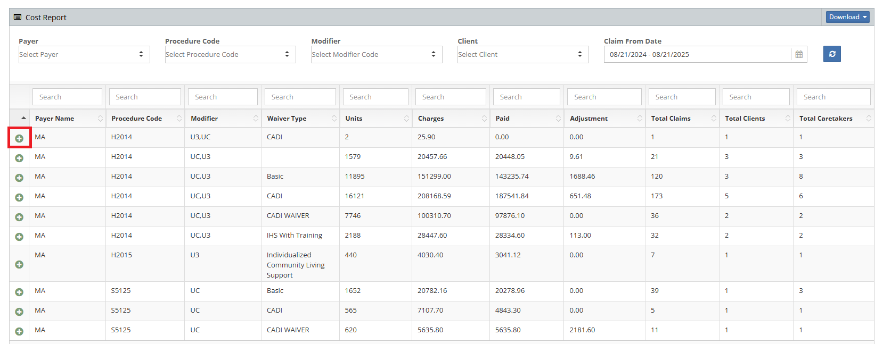Expand the H2014 CADI row with 16121 units
The image size is (883, 344).
pos(19,197)
